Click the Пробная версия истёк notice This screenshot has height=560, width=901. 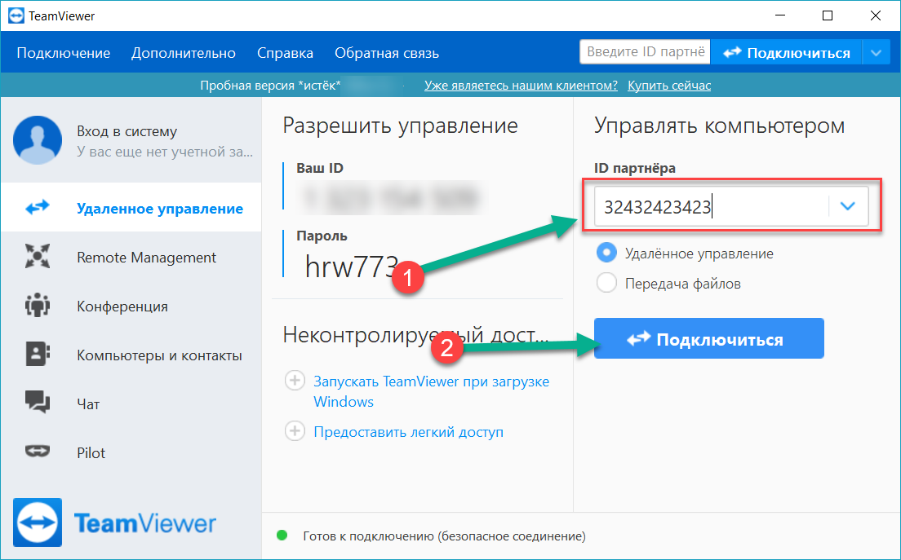click(x=270, y=86)
